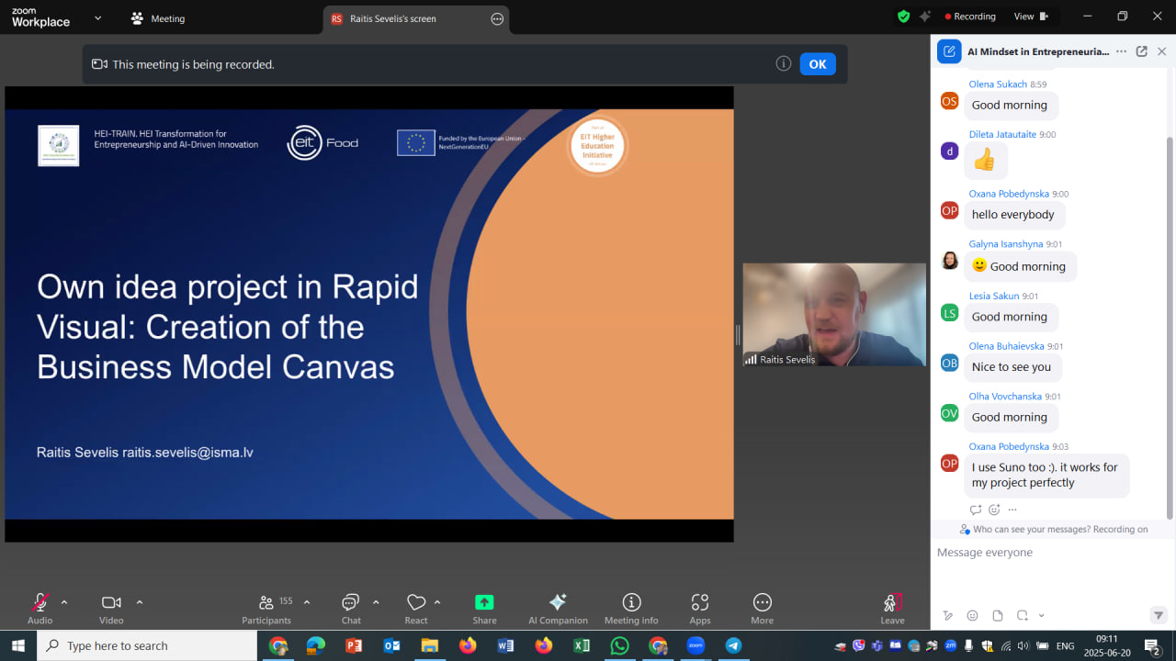
Task: Turn on camera with the Video button
Action: pyautogui.click(x=111, y=603)
